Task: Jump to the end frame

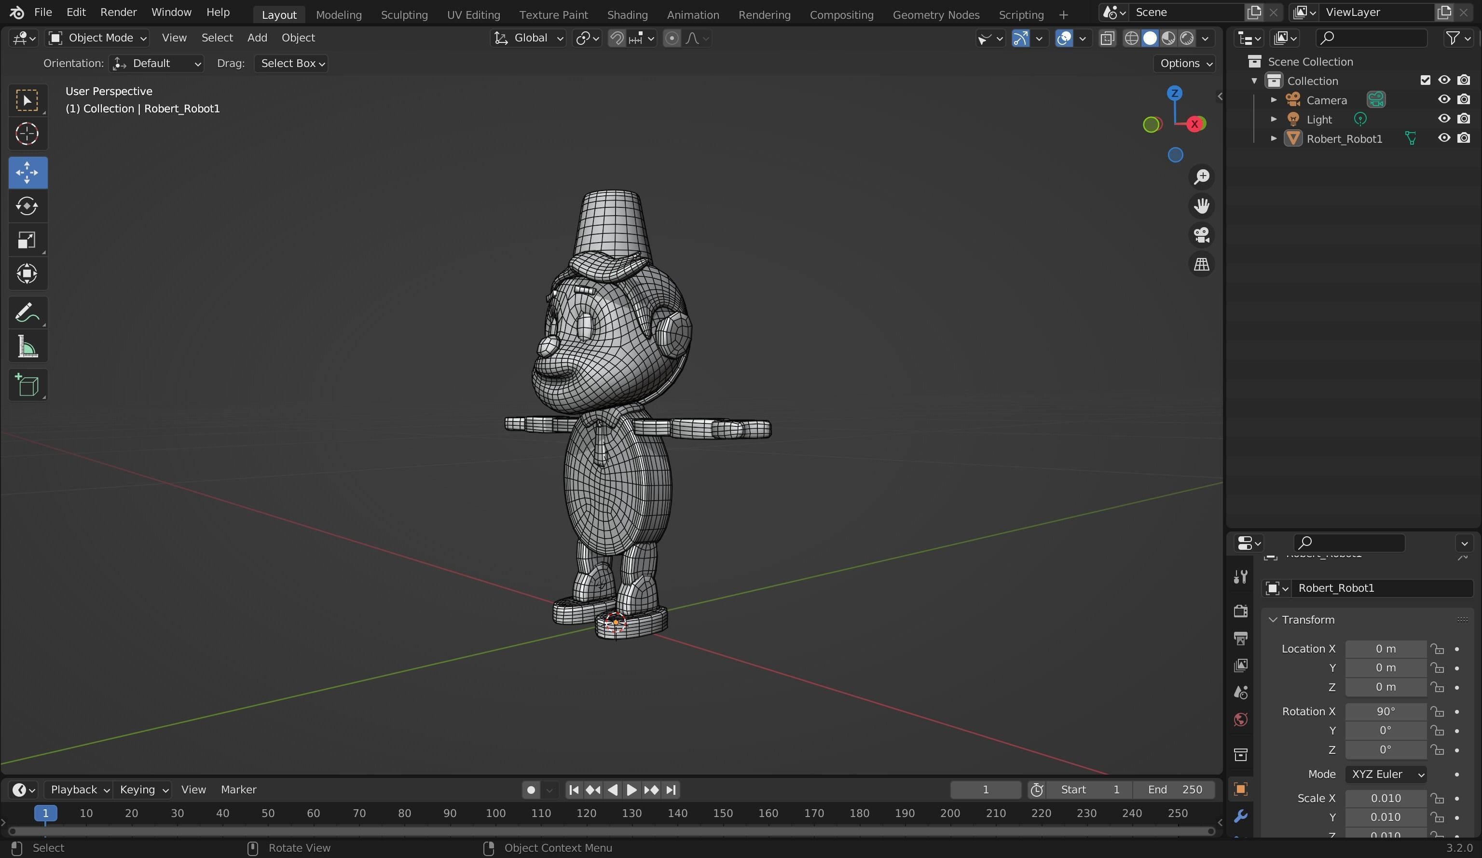Action: pyautogui.click(x=671, y=790)
